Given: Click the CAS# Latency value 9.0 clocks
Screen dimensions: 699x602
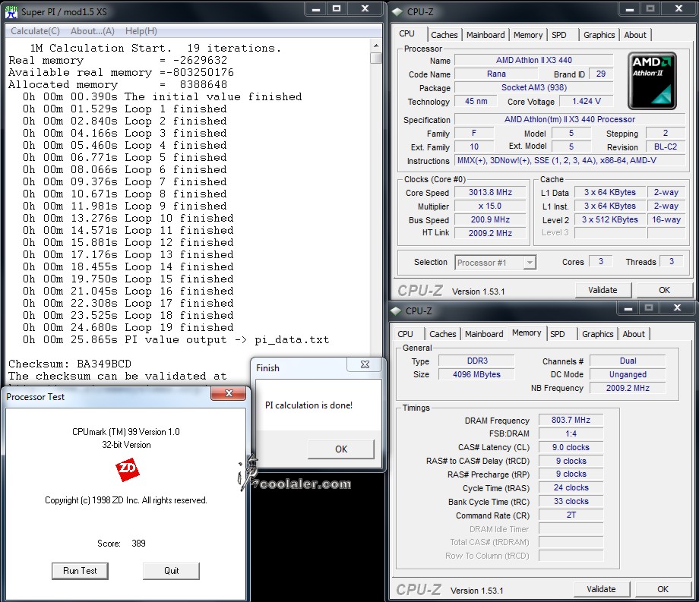Looking at the screenshot, I should (x=571, y=447).
